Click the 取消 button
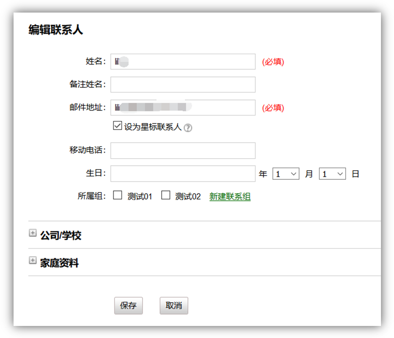Image resolution: width=394 pixels, height=338 pixels. coord(174,305)
